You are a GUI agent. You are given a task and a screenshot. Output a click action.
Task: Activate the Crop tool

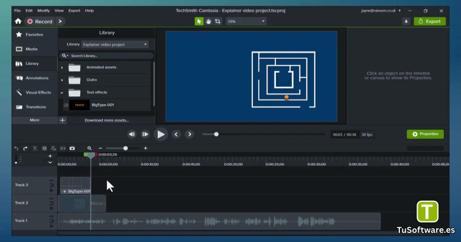point(218,21)
